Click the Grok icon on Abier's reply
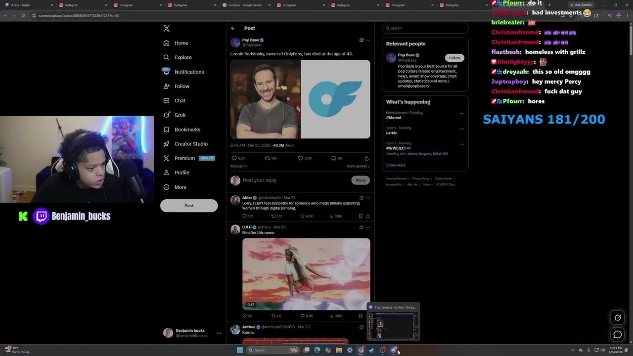Image resolution: width=633 pixels, height=356 pixels. 361,198
